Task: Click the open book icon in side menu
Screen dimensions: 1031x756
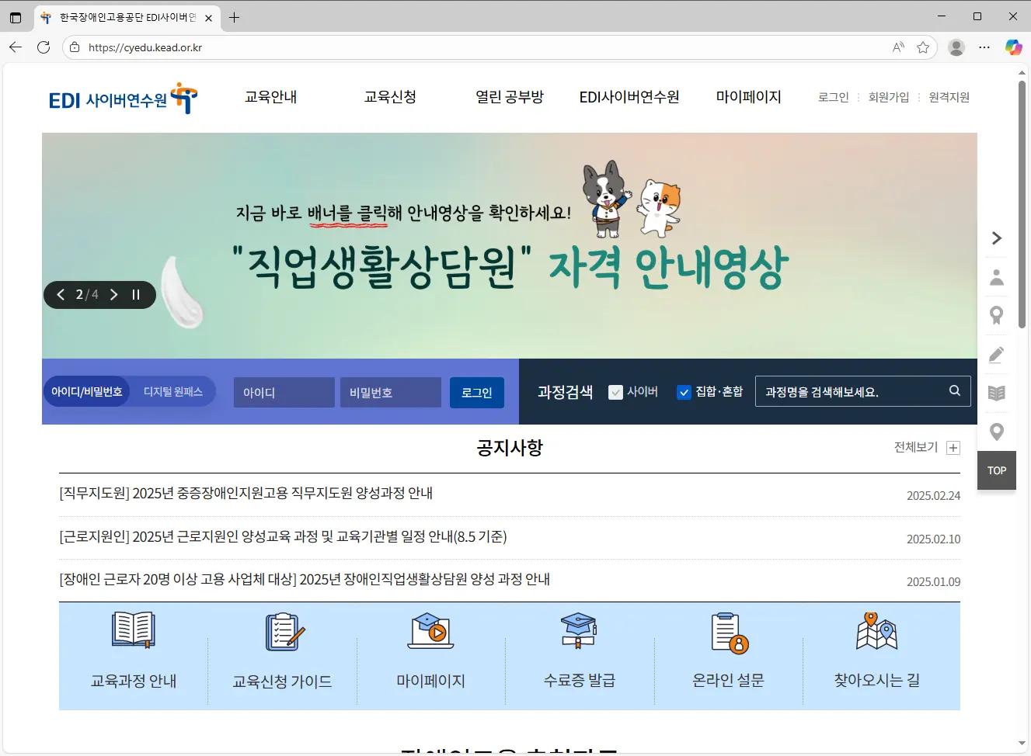Action: (x=997, y=393)
